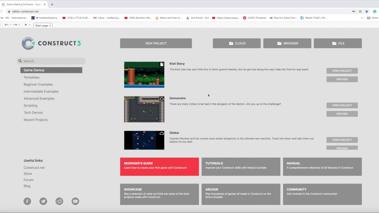Click the Glokar game thumbnail
379x213 pixels.
coord(144,140)
